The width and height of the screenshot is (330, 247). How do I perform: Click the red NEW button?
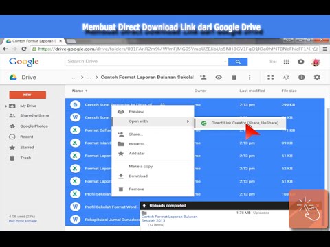tap(27, 95)
